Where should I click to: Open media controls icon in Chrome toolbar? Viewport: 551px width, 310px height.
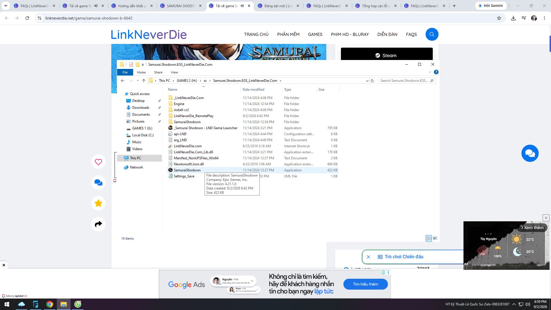coord(524,18)
